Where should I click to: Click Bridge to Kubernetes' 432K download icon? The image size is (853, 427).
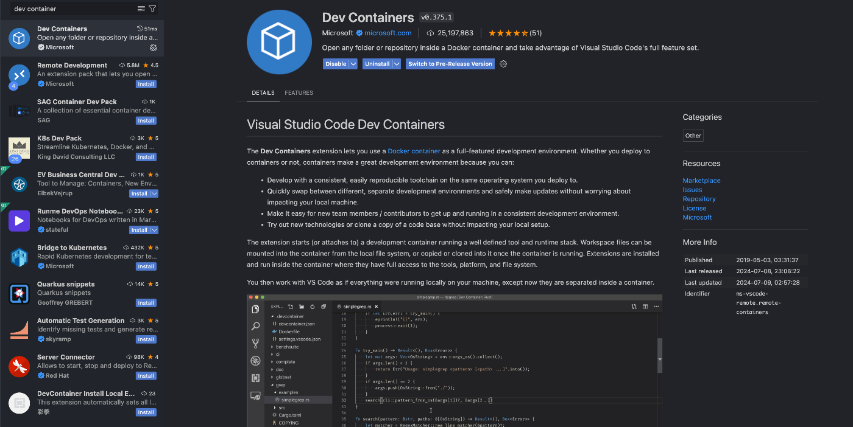click(x=126, y=248)
